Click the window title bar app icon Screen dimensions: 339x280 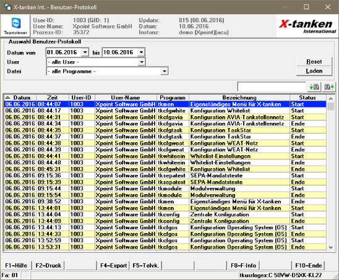point(8,7)
